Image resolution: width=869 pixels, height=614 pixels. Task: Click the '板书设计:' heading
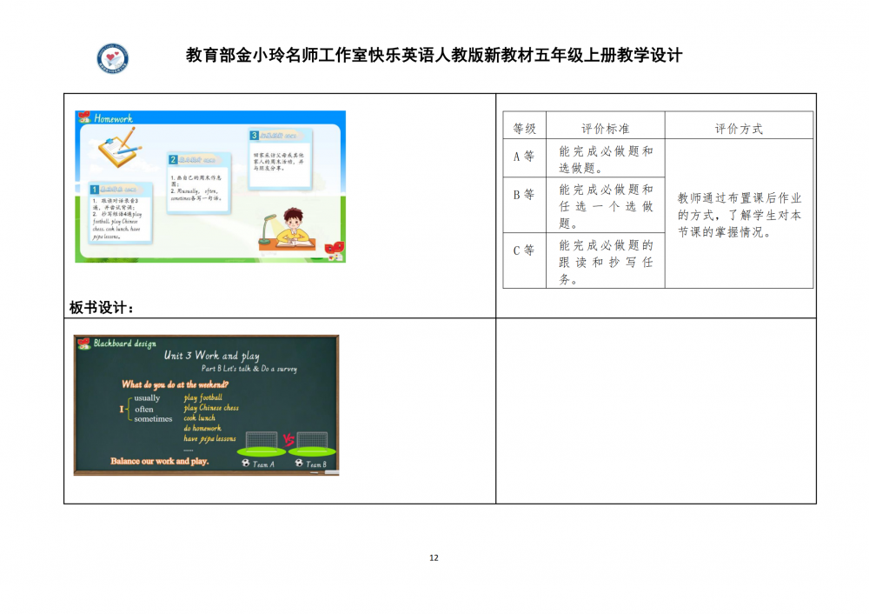pyautogui.click(x=102, y=307)
